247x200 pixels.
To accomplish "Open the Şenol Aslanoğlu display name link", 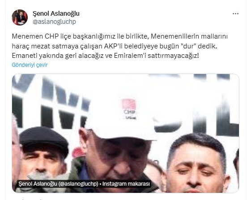I will [x=56, y=13].
